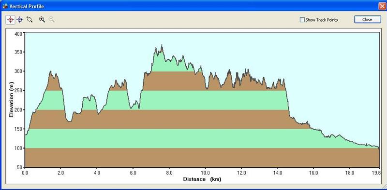The height and width of the screenshot is (190, 387).
Task: Click the 2.0 distance axis label
Action: point(61,173)
